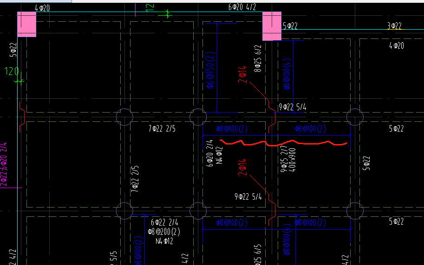This screenshot has height=265, width=424.
Task: Select vertical '5Φ22' label above the green 120
Action: [x=13, y=50]
